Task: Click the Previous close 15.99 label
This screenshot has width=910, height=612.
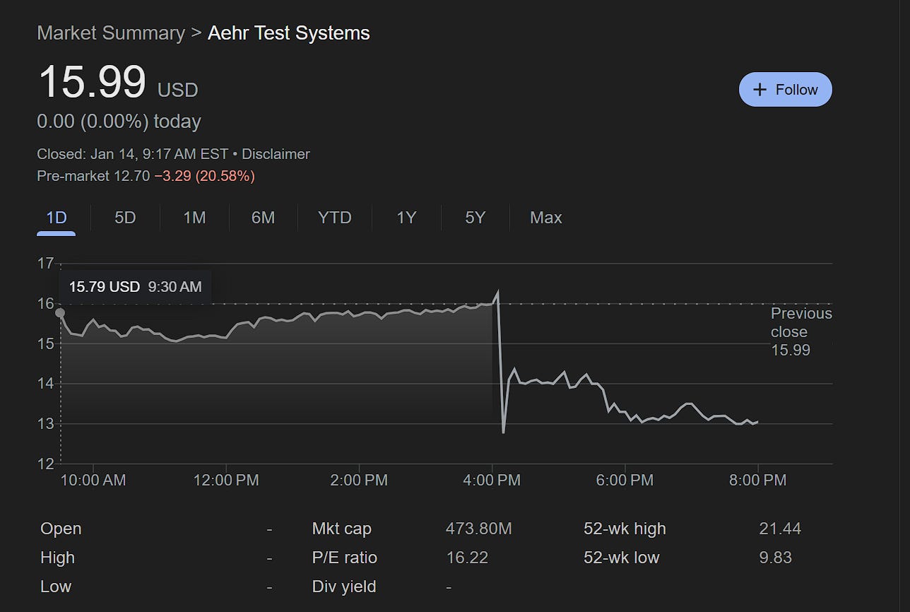Action: point(801,331)
